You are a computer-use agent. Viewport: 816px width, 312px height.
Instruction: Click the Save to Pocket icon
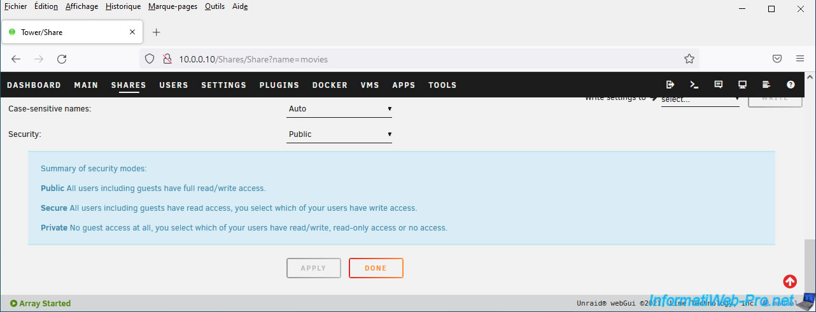coord(777,59)
